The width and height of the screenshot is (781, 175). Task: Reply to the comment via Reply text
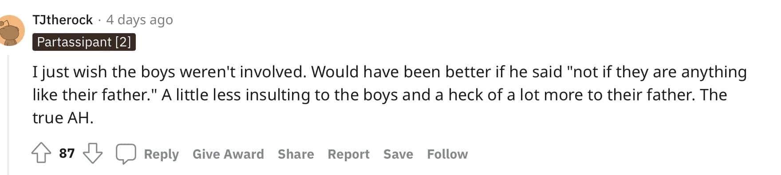pos(161,154)
